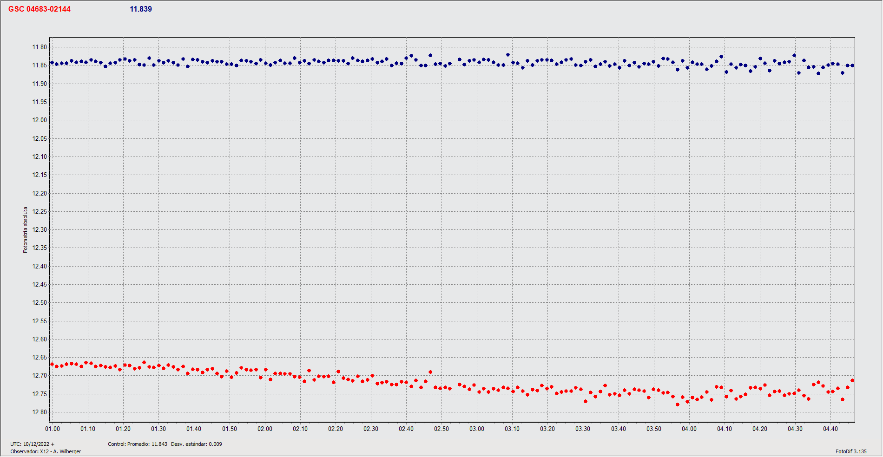Click the Fotometría absoluta axis label
This screenshot has height=457, width=883.
pos(26,230)
